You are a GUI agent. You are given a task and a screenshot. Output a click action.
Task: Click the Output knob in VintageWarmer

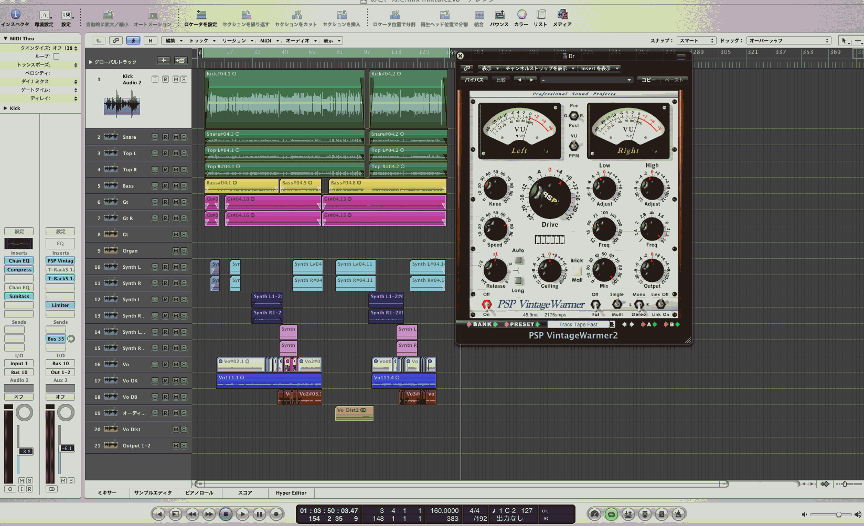coord(652,270)
